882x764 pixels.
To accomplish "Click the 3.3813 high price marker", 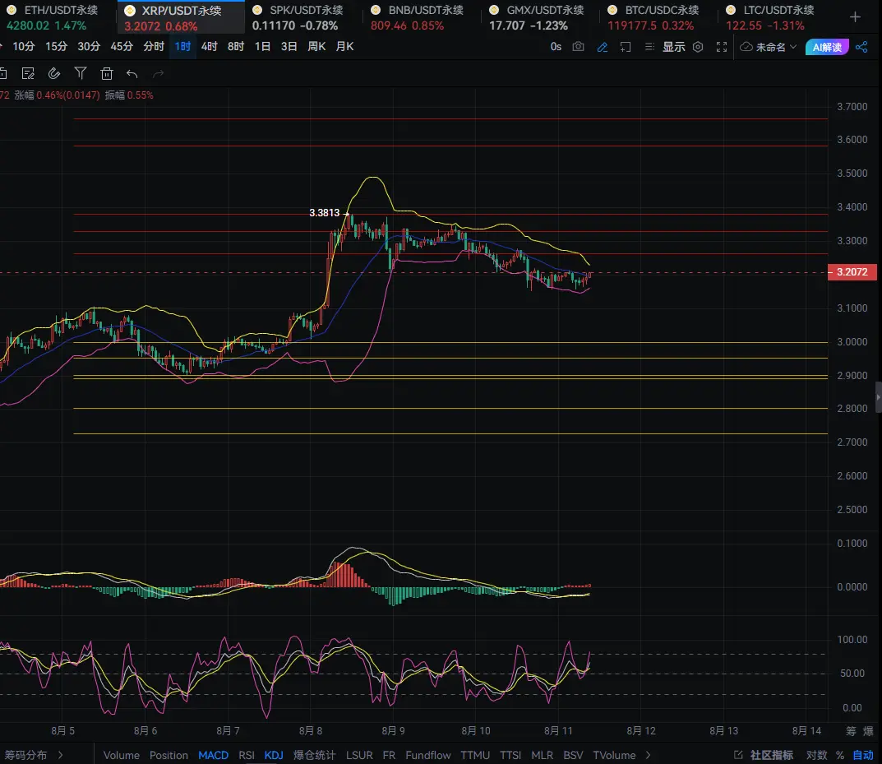I will pyautogui.click(x=325, y=213).
